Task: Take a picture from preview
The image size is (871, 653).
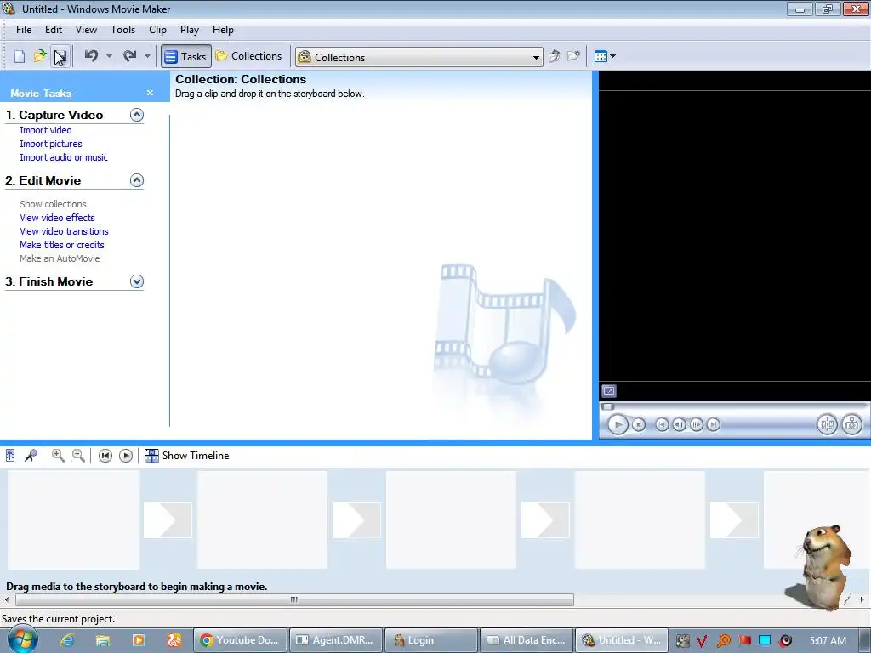Action: point(851,425)
